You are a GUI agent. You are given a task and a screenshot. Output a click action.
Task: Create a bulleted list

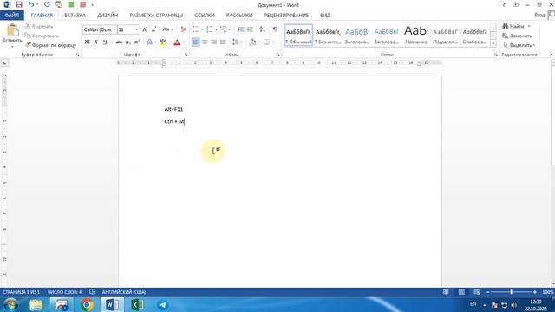click(x=195, y=29)
